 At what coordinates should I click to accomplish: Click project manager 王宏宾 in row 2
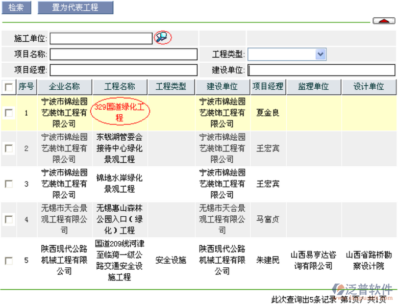268,148
